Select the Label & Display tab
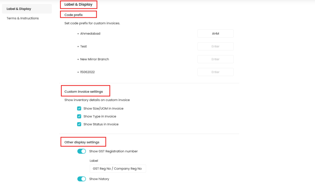The image size is (315, 187). pos(18,9)
